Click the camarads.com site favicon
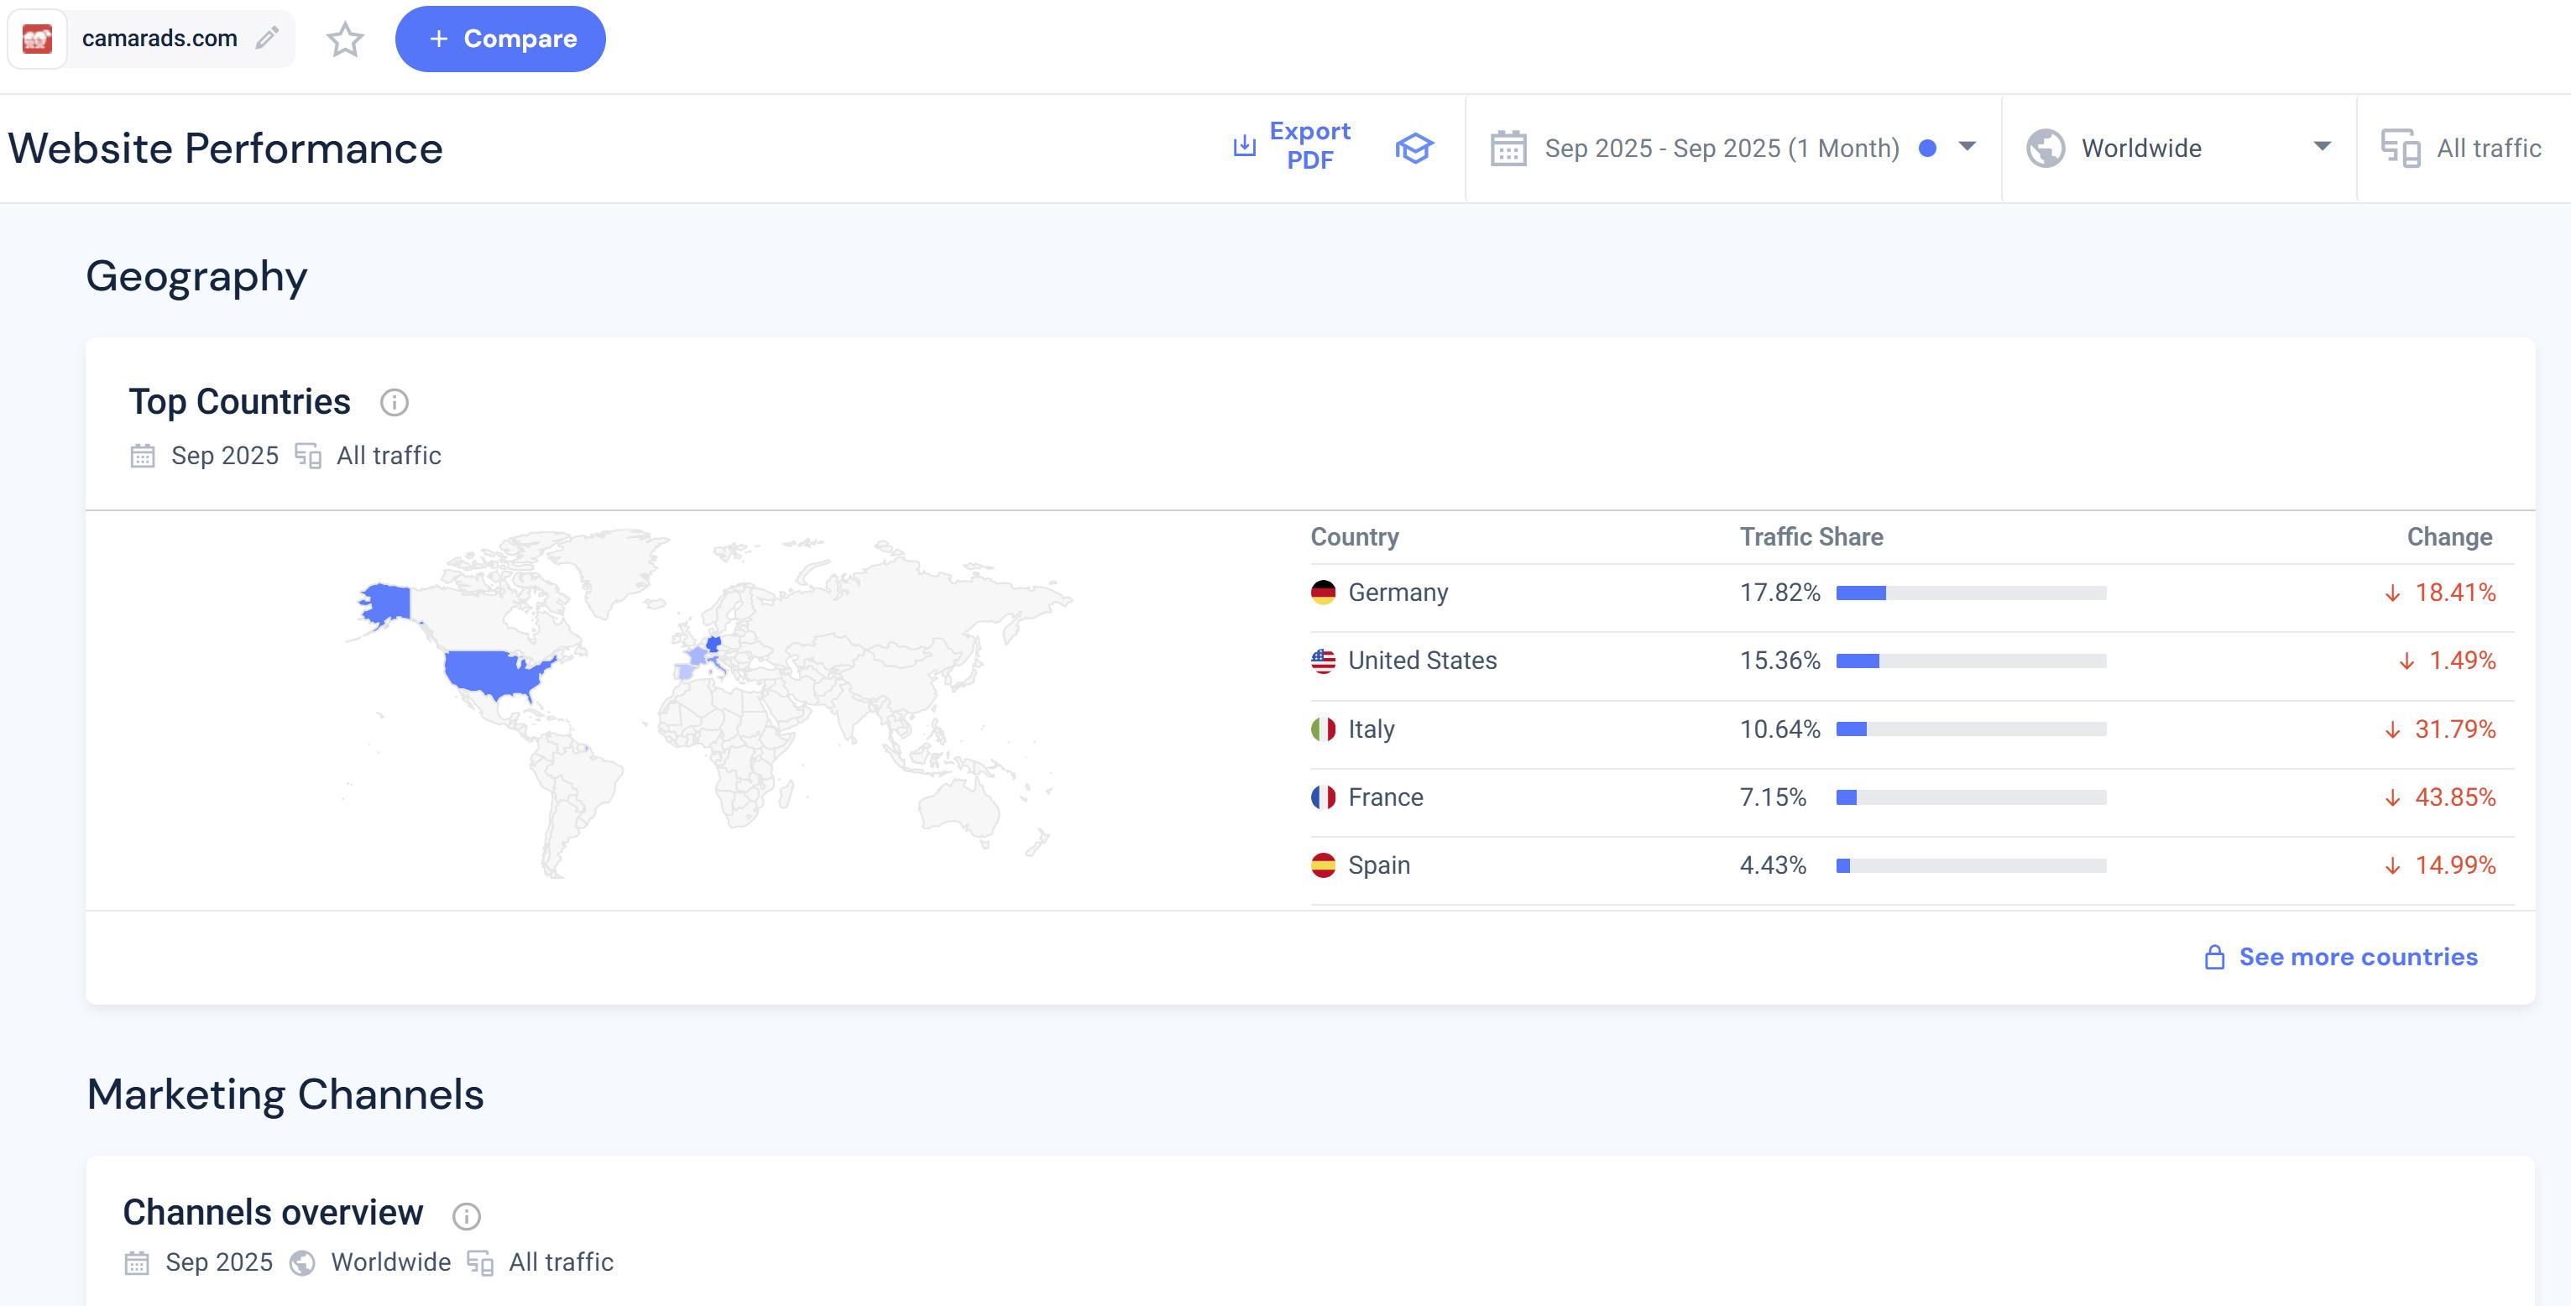Viewport: 2571px width, 1306px height. click(37, 39)
